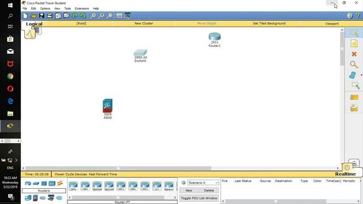The image size is (363, 204).
Task: Save the file with floppy disk icon
Action: (x=41, y=16)
